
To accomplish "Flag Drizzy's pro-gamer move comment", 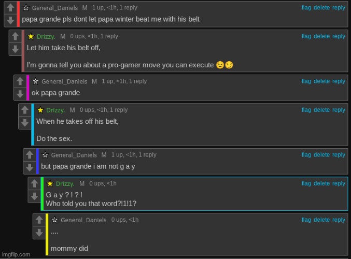I will (306, 36).
